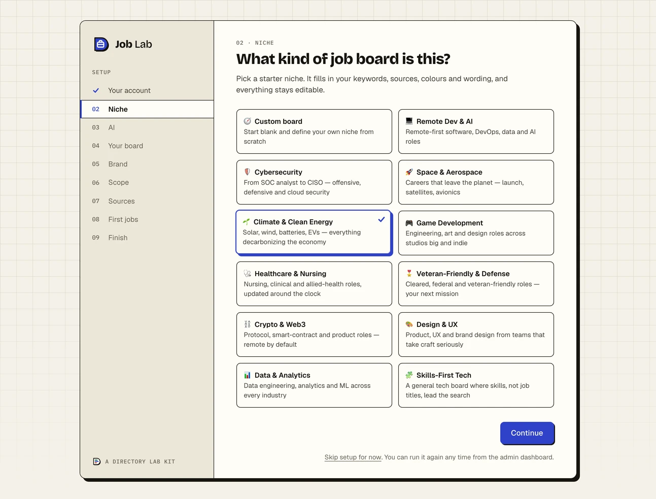Click the checkmark icon beside Your account

pyautogui.click(x=96, y=90)
